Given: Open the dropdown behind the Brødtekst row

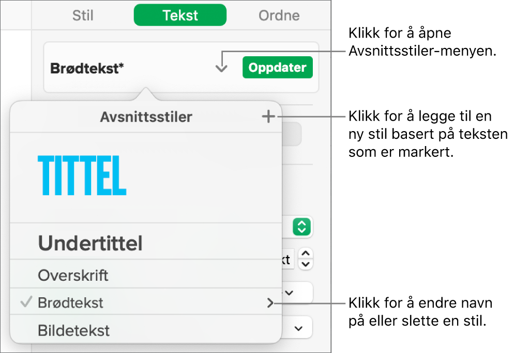Looking at the screenshot, I should [x=297, y=293].
